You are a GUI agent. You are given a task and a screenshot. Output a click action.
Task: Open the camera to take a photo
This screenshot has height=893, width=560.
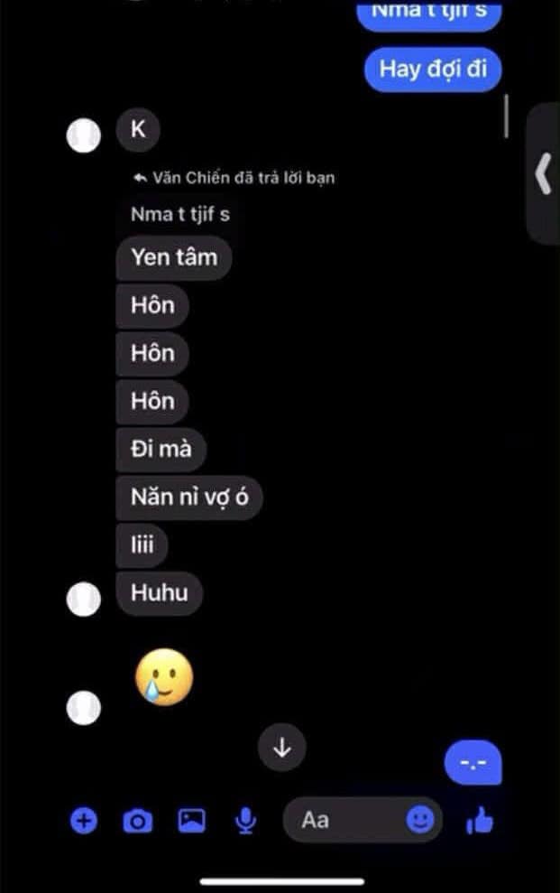click(138, 822)
